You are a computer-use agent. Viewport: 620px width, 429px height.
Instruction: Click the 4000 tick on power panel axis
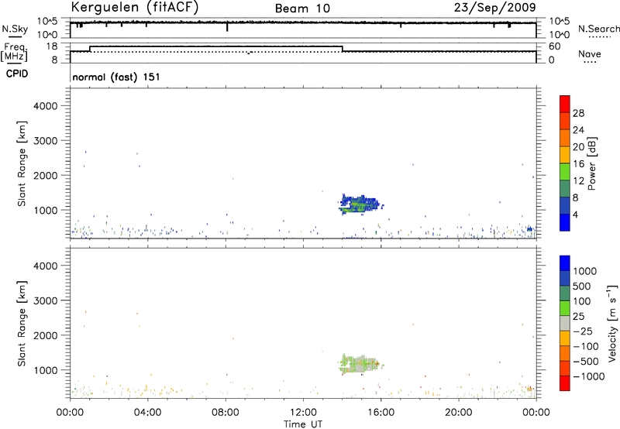point(46,106)
